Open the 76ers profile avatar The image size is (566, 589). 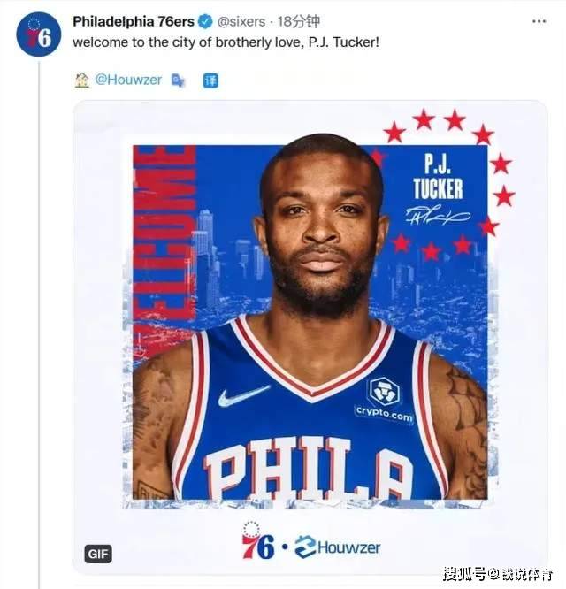(39, 34)
